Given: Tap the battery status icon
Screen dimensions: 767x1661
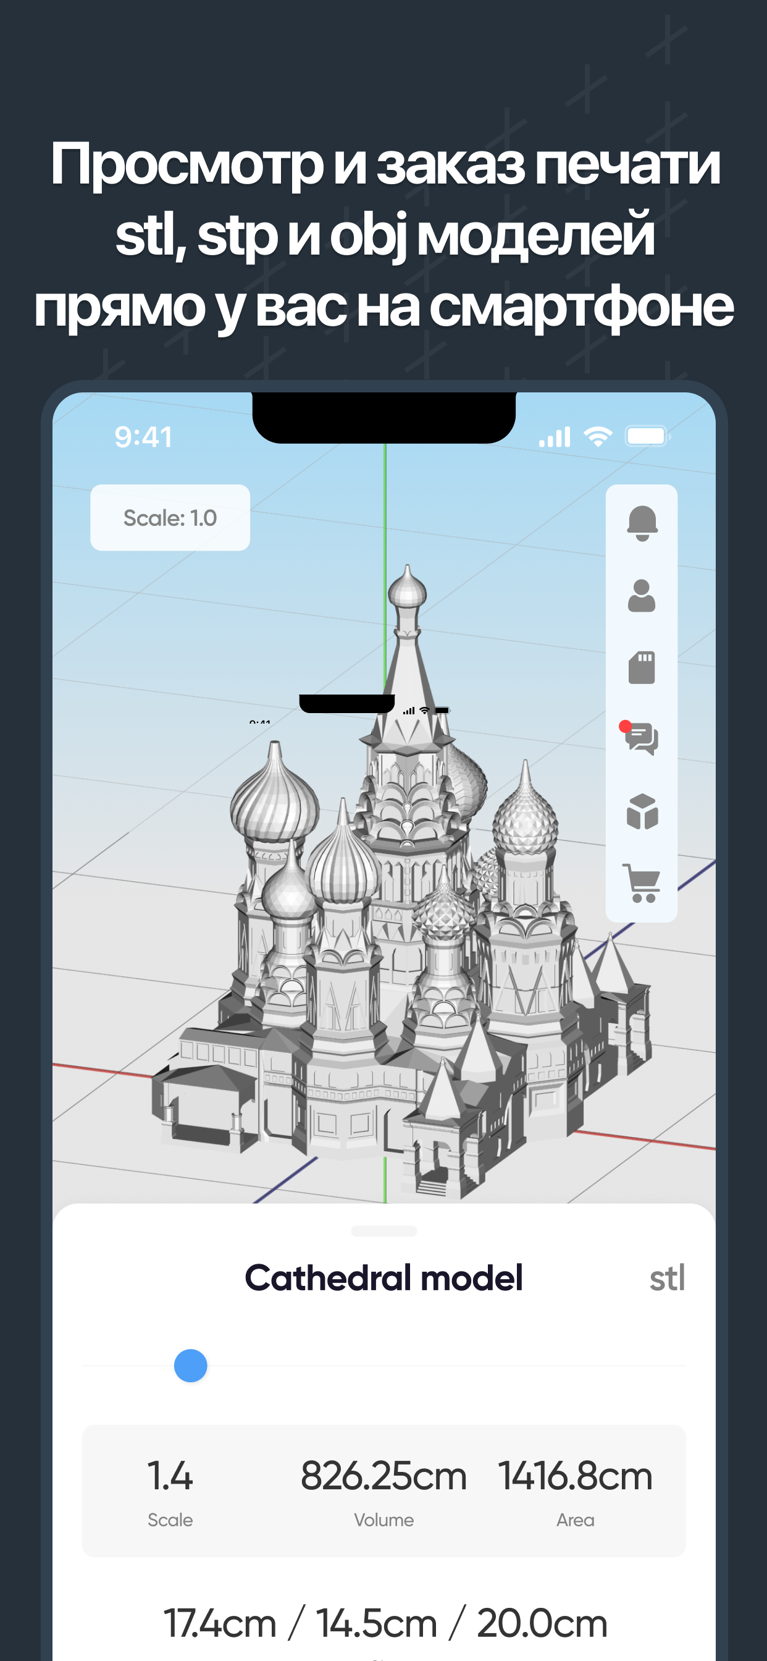Looking at the screenshot, I should coord(648,436).
